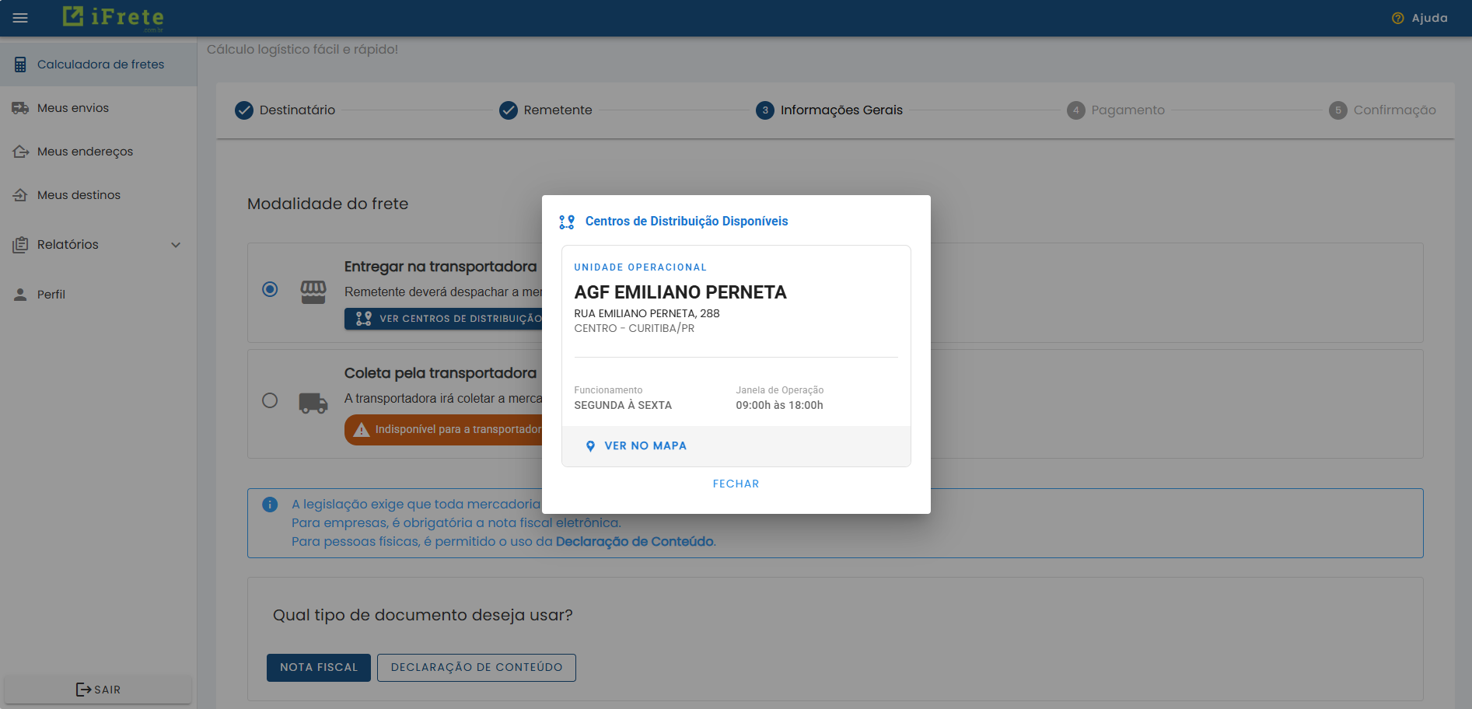Choose NOTA FISCAL document type
Image resolution: width=1472 pixels, height=709 pixels.
coord(319,668)
